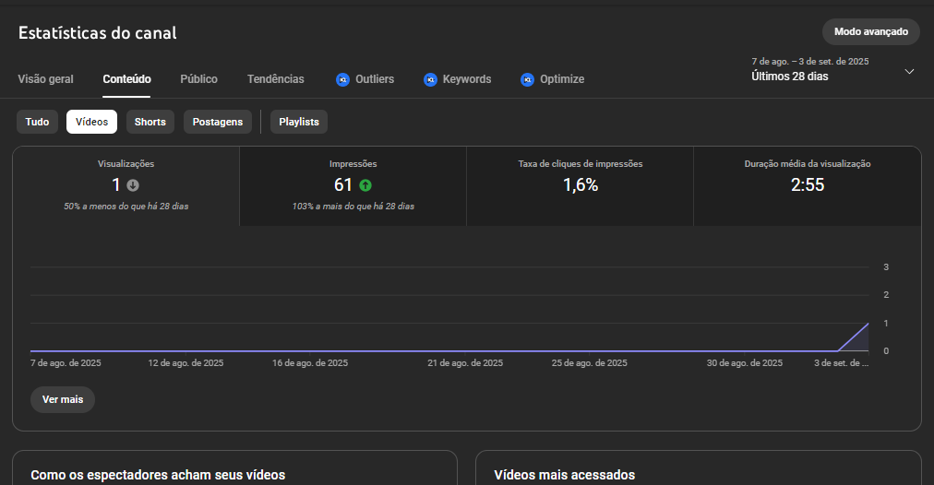Screen dimensions: 934x485
Task: Click the Optimize extension icon
Action: coord(527,79)
